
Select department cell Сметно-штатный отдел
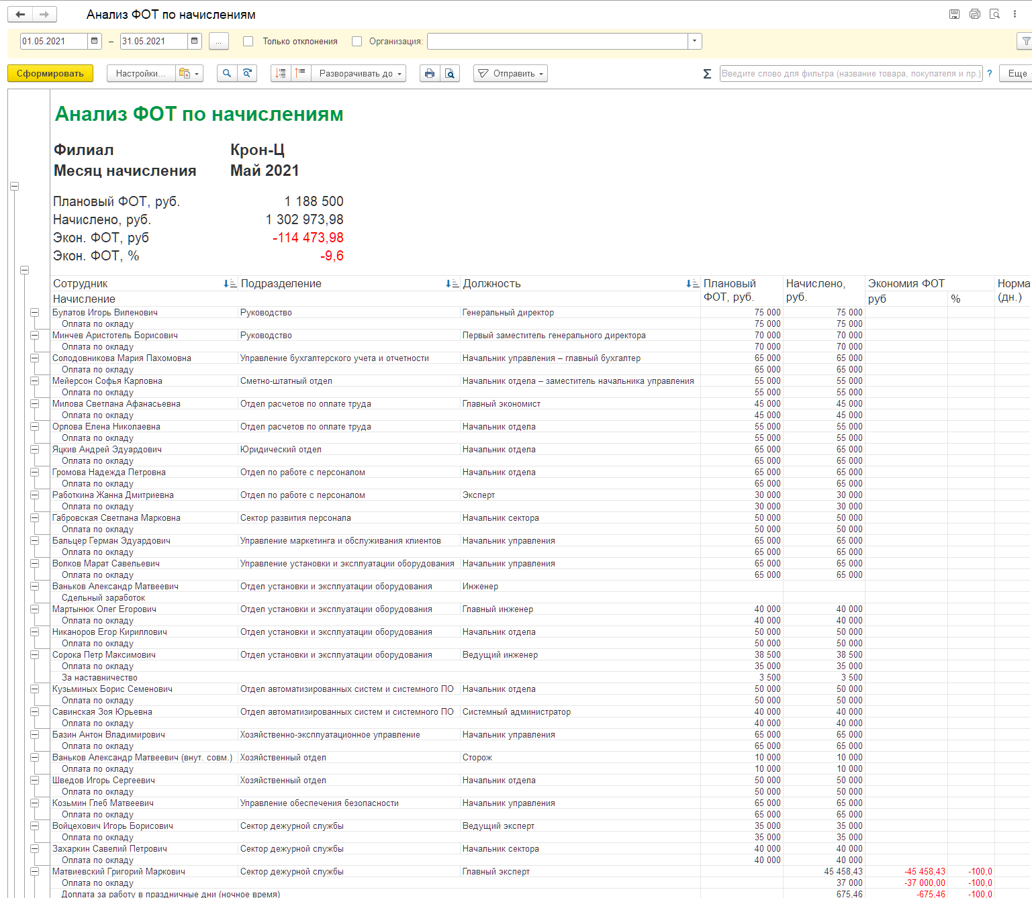(349, 381)
